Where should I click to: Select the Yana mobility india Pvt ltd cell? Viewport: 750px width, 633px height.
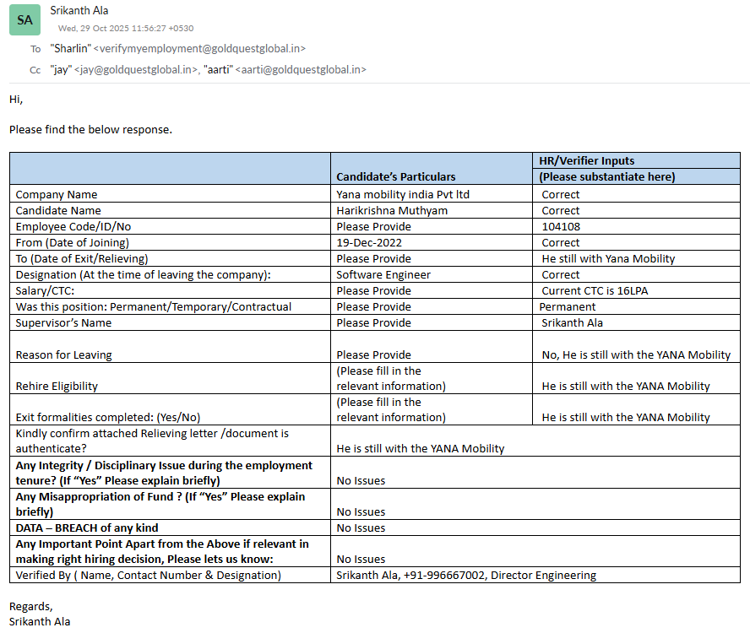[402, 194]
